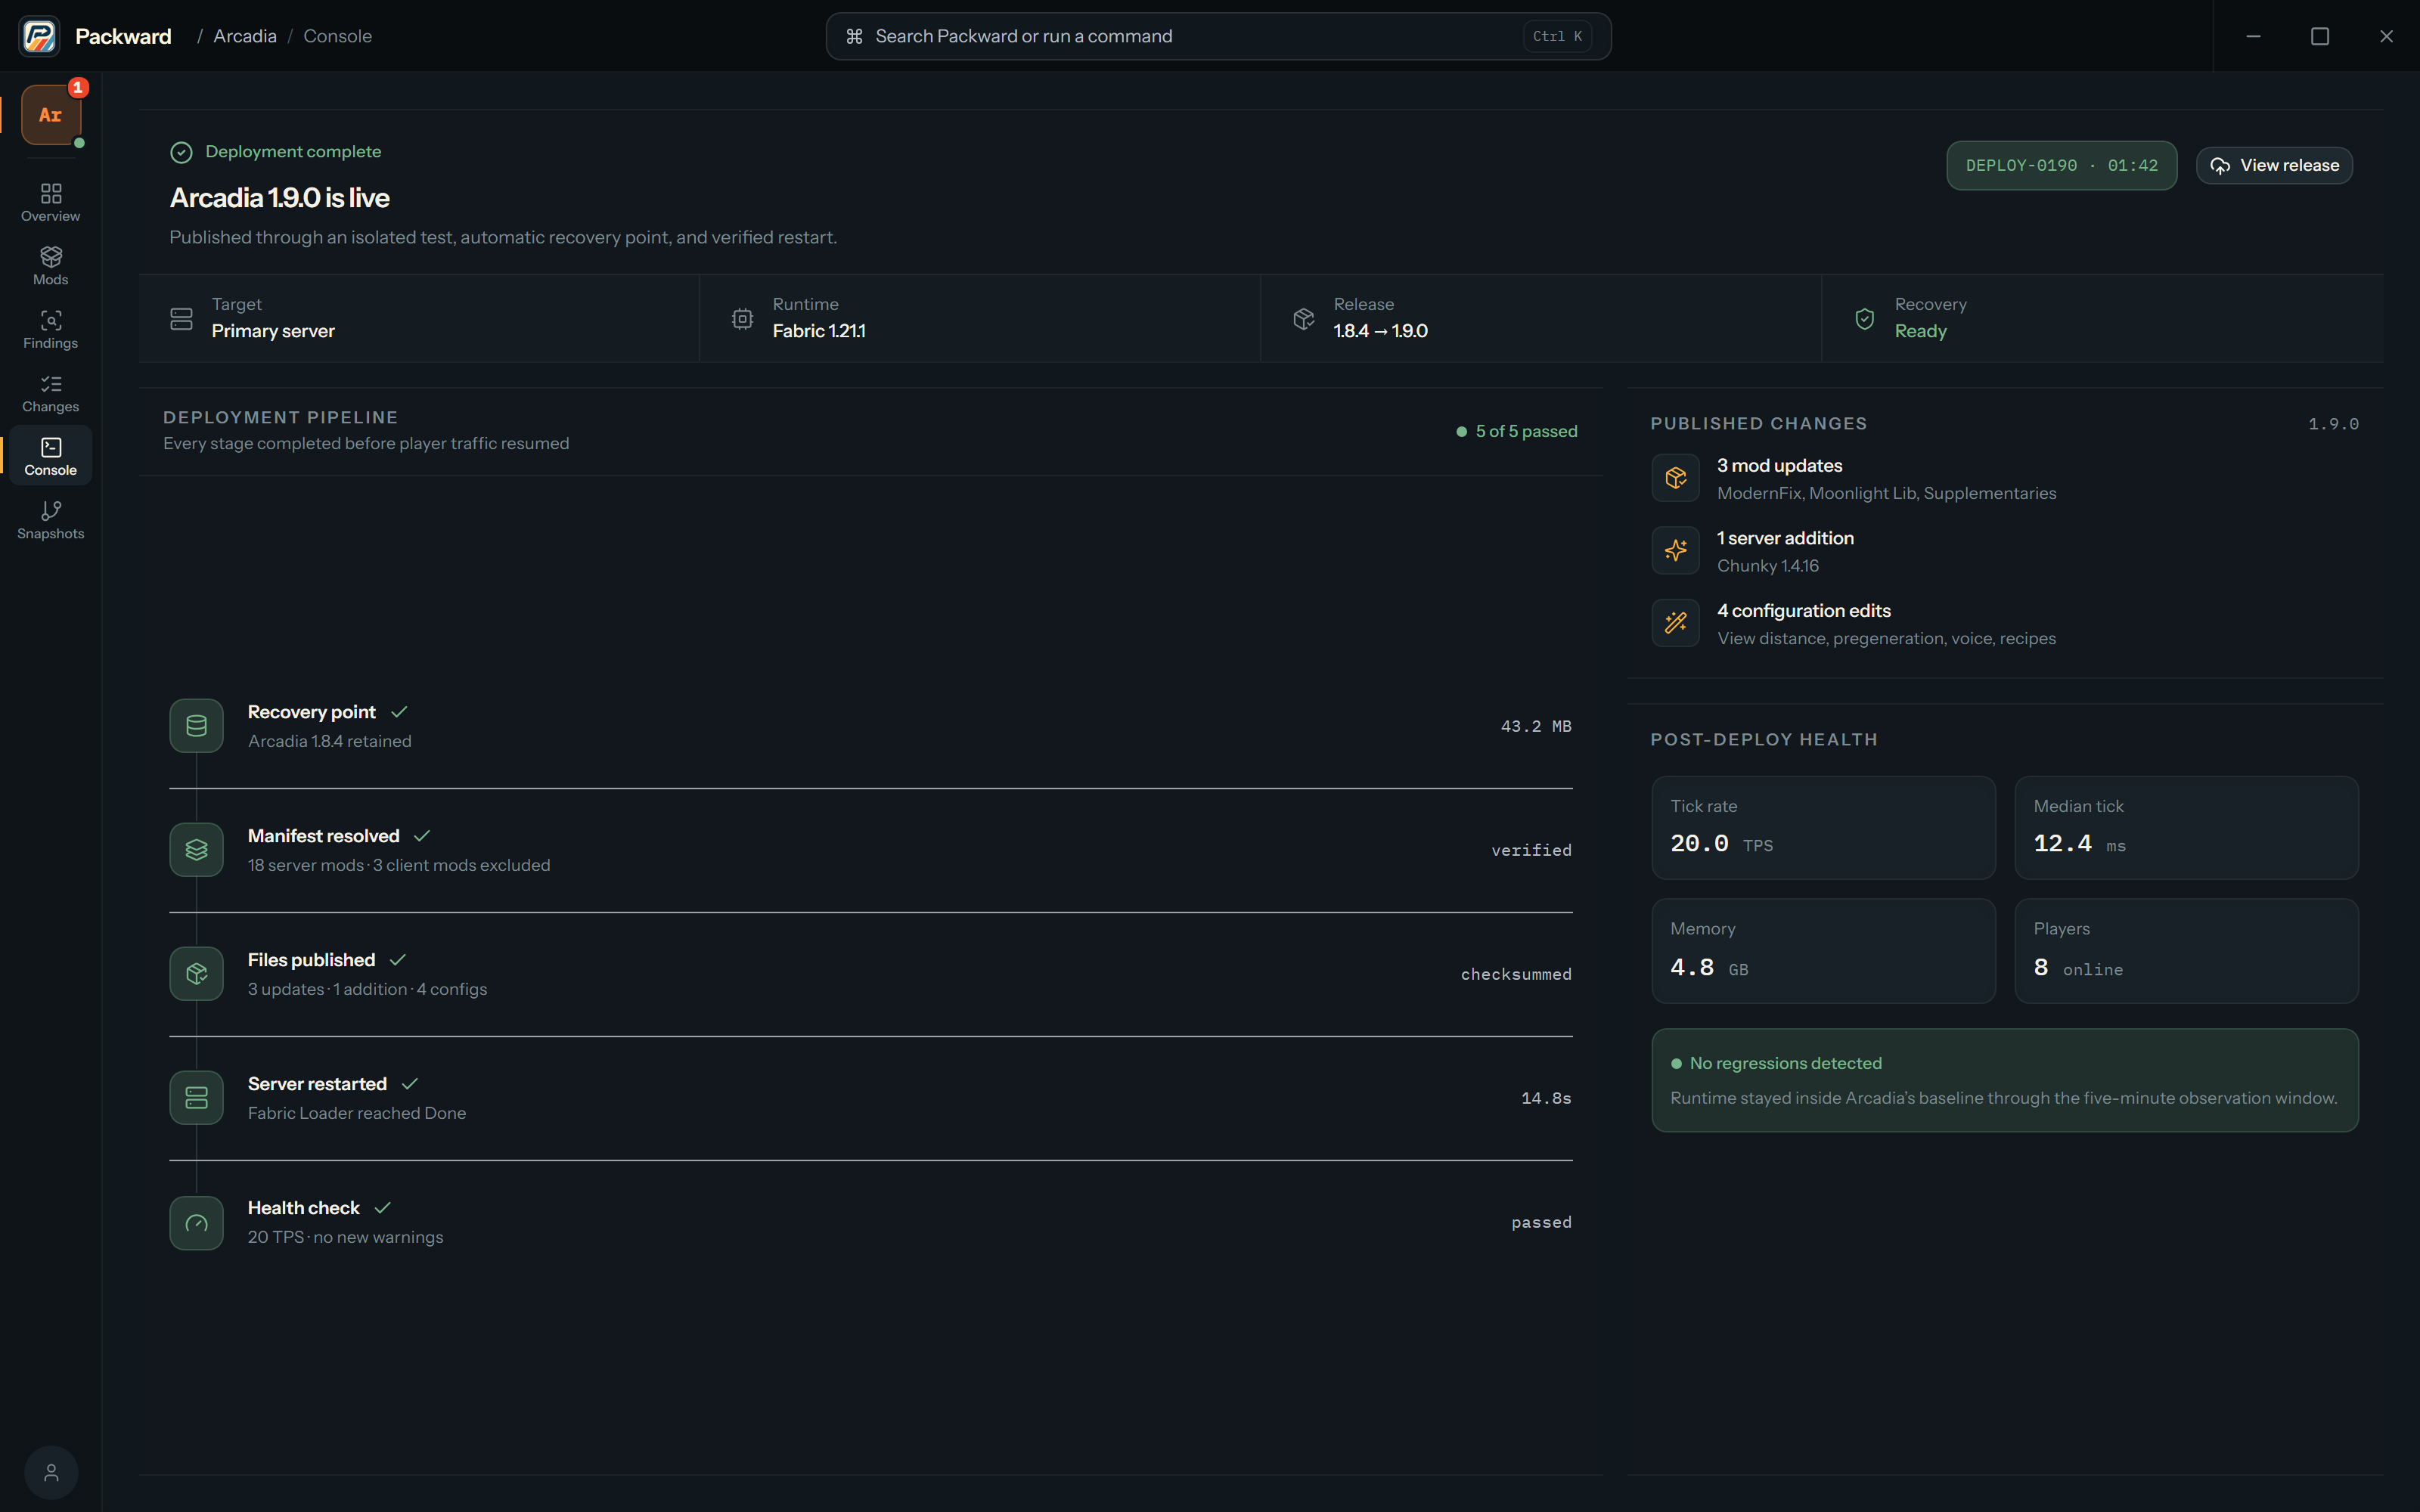The image size is (2420, 1512).
Task: Click the Target server icon
Action: point(181,319)
